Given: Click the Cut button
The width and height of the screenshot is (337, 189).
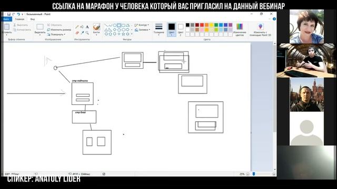Looking at the screenshot, I should click(x=21, y=25).
